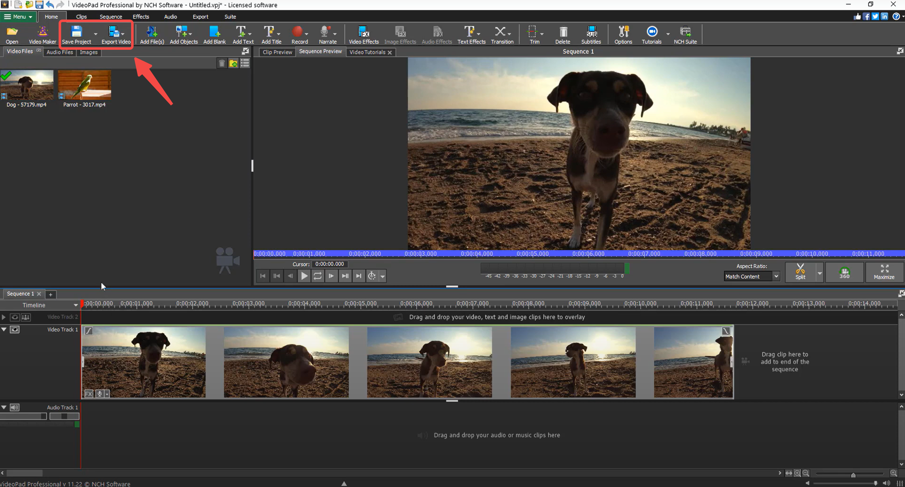Image resolution: width=905 pixels, height=487 pixels.
Task: Switch to Clip Preview mode
Action: [x=277, y=52]
